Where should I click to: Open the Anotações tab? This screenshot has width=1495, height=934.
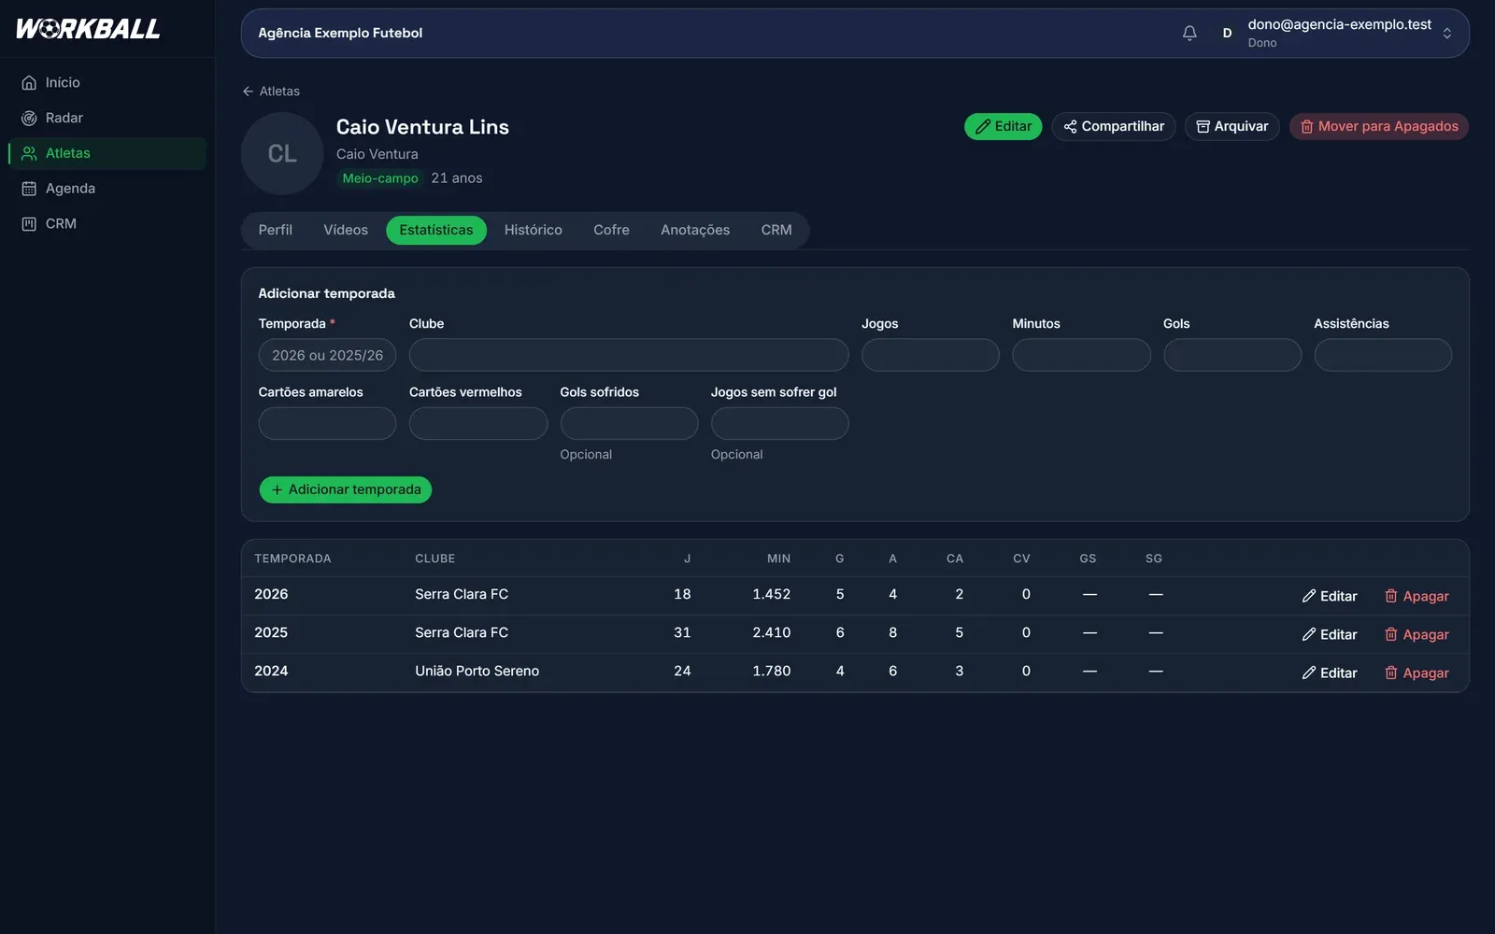tap(695, 230)
